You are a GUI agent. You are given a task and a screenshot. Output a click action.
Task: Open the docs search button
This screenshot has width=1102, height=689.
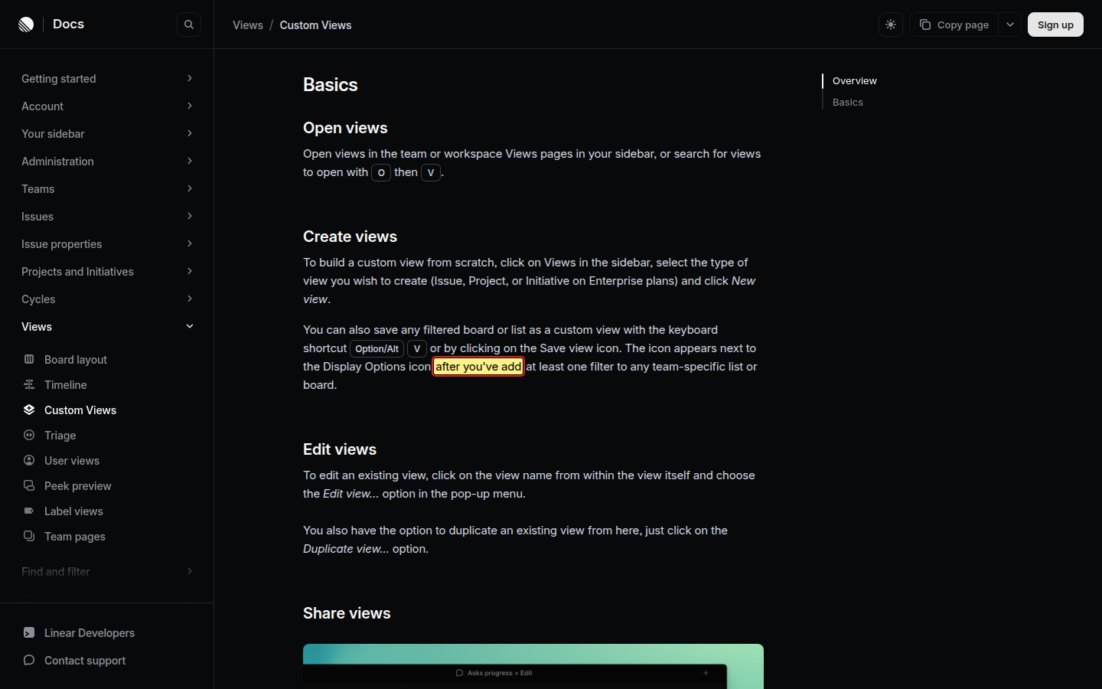[x=189, y=24]
